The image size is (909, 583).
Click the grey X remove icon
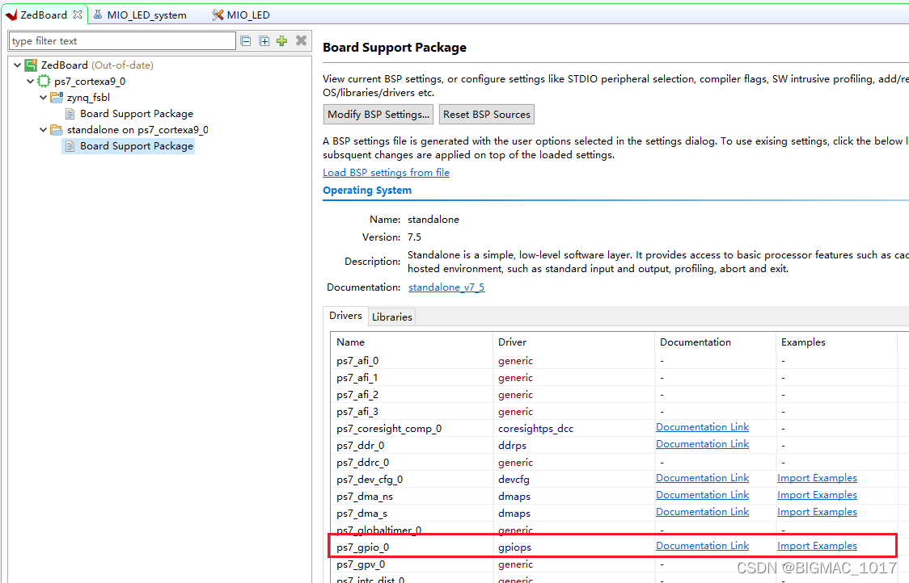coord(301,40)
